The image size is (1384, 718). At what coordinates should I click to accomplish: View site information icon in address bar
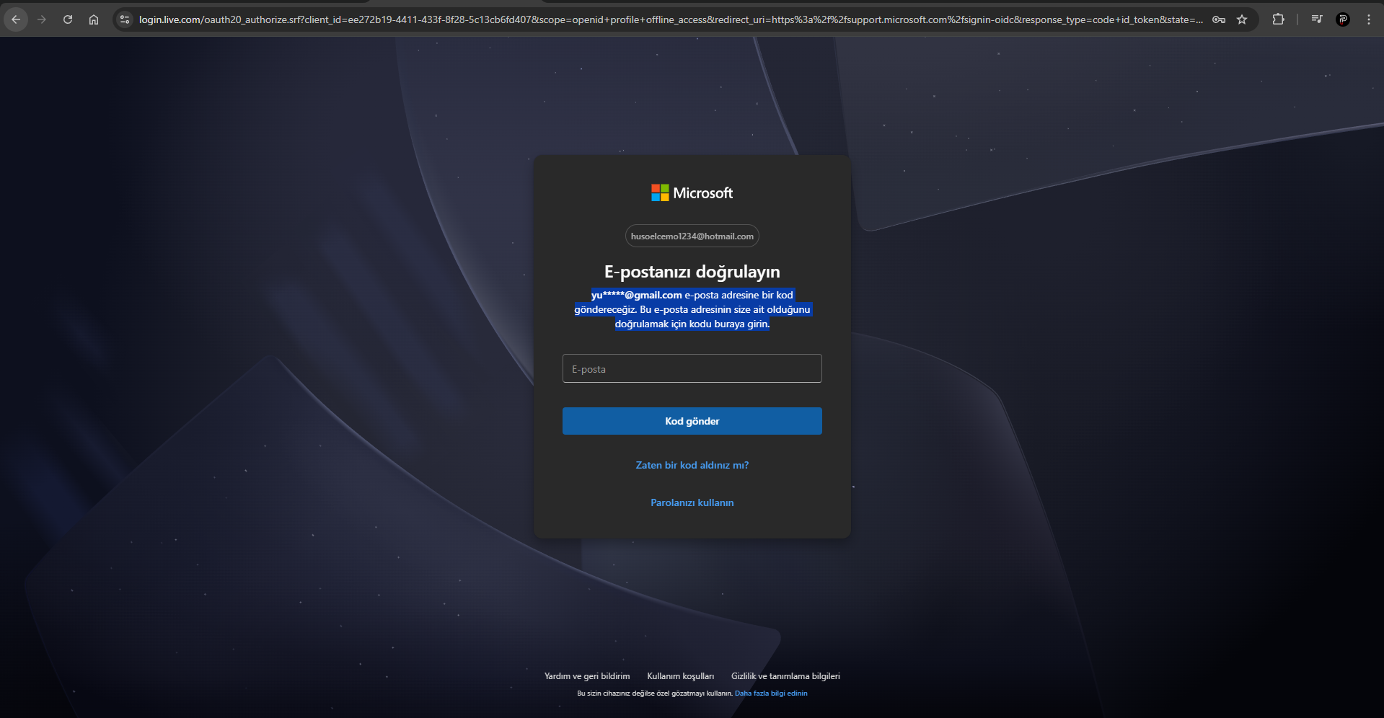125,19
